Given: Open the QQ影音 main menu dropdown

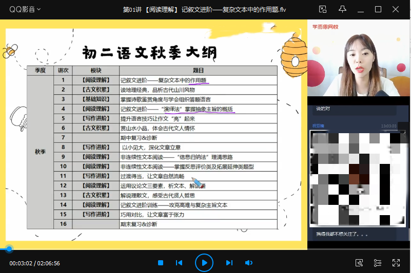Looking at the screenshot, I should pyautogui.click(x=39, y=9).
